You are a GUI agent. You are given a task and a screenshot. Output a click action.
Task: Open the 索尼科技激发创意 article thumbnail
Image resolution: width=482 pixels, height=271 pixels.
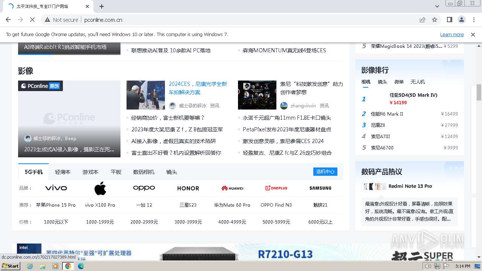[257, 95]
